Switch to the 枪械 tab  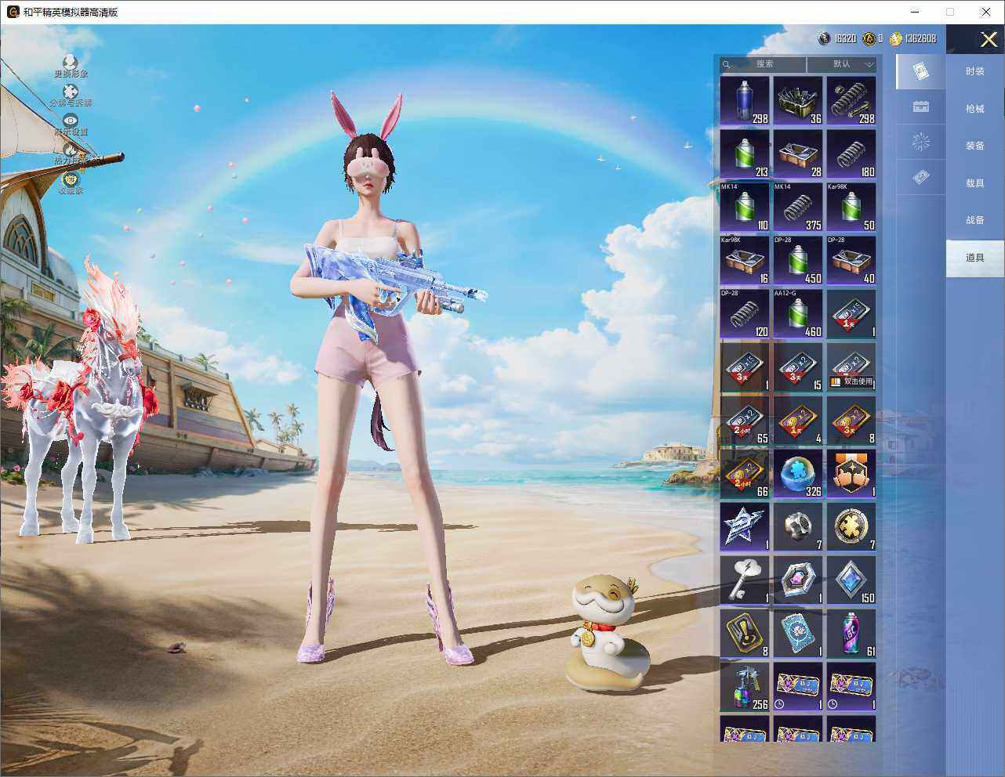tap(975, 109)
